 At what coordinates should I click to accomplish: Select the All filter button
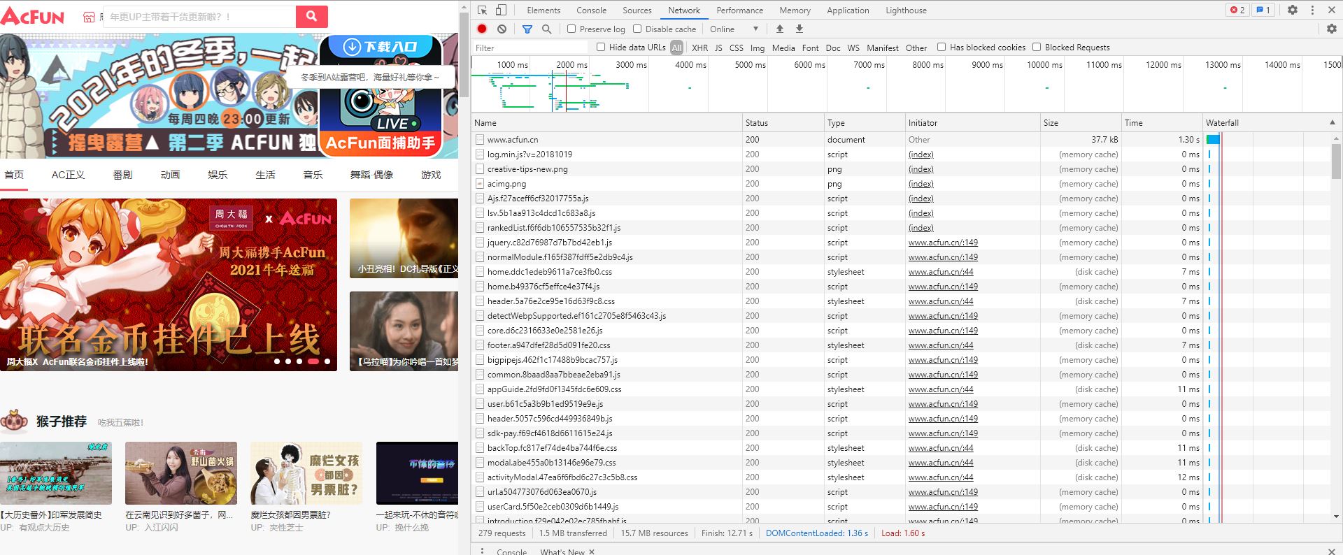[676, 48]
